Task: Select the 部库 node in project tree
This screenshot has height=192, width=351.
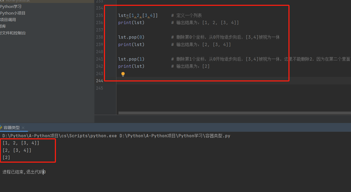Action: (x=3, y=26)
